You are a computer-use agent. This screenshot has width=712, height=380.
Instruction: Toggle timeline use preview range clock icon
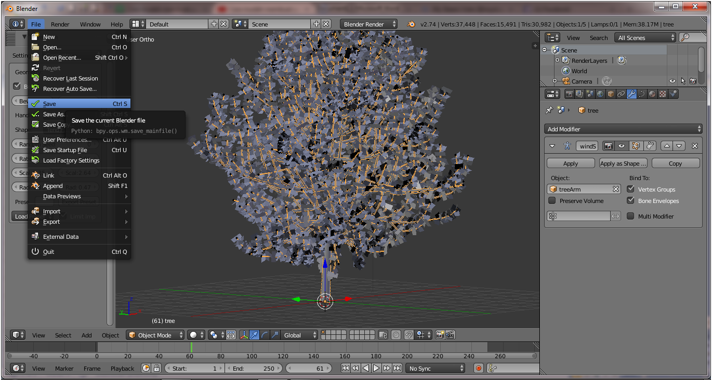[146, 368]
